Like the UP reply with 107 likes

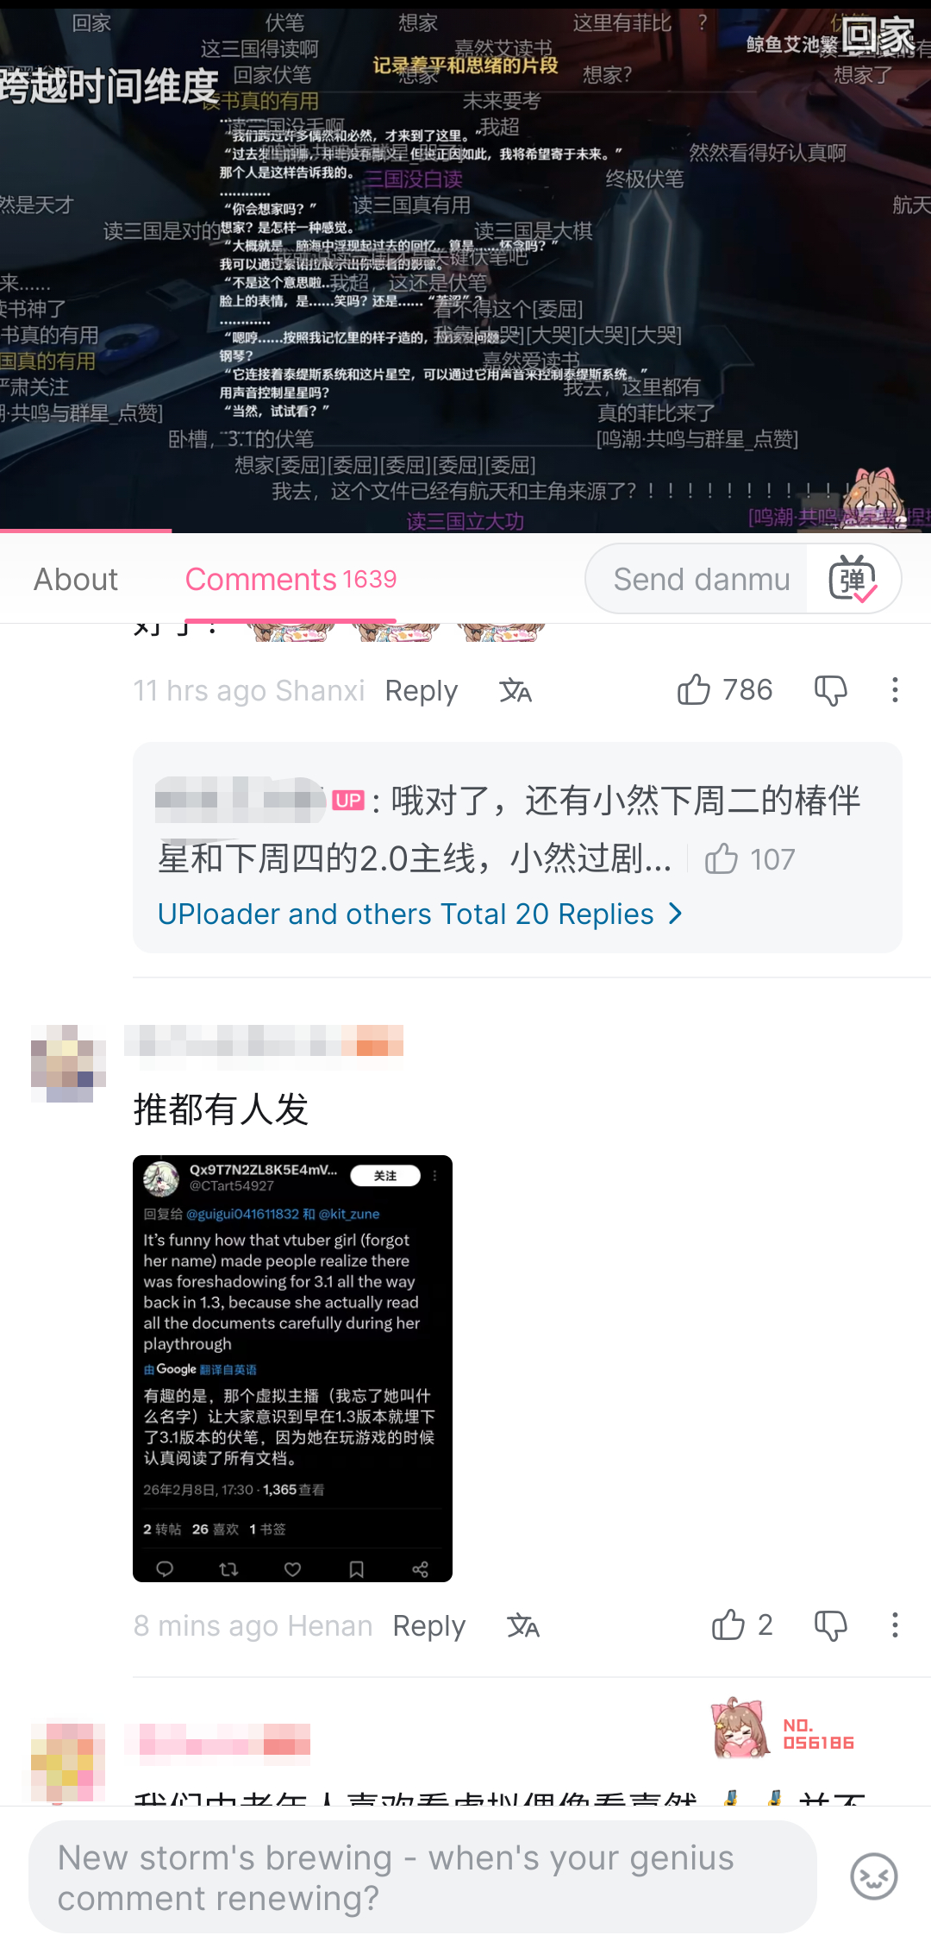[722, 859]
